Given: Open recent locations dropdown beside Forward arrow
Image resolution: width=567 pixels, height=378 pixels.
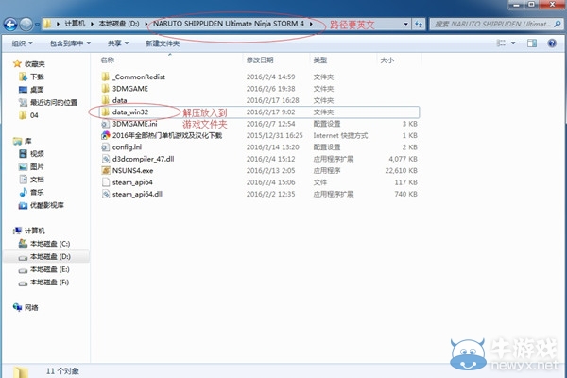Looking at the screenshot, I should (x=37, y=25).
